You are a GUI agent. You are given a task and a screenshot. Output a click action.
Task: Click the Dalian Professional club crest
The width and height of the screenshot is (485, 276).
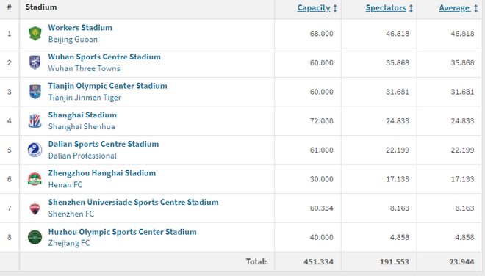point(35,150)
